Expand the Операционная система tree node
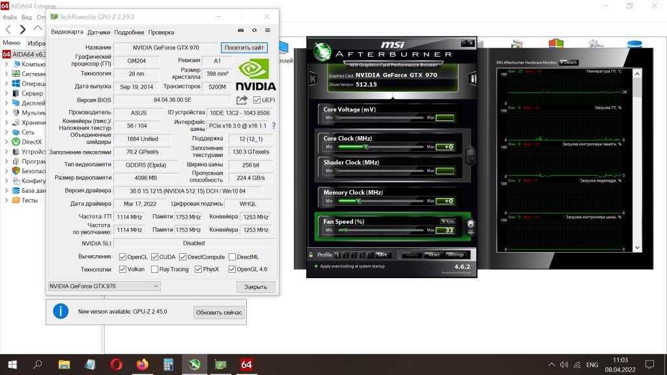Screen dimensions: 667x375 click(7, 84)
